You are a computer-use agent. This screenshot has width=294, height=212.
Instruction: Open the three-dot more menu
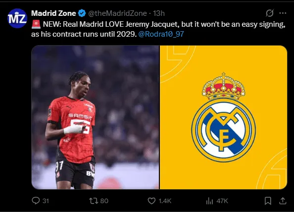click(x=283, y=13)
